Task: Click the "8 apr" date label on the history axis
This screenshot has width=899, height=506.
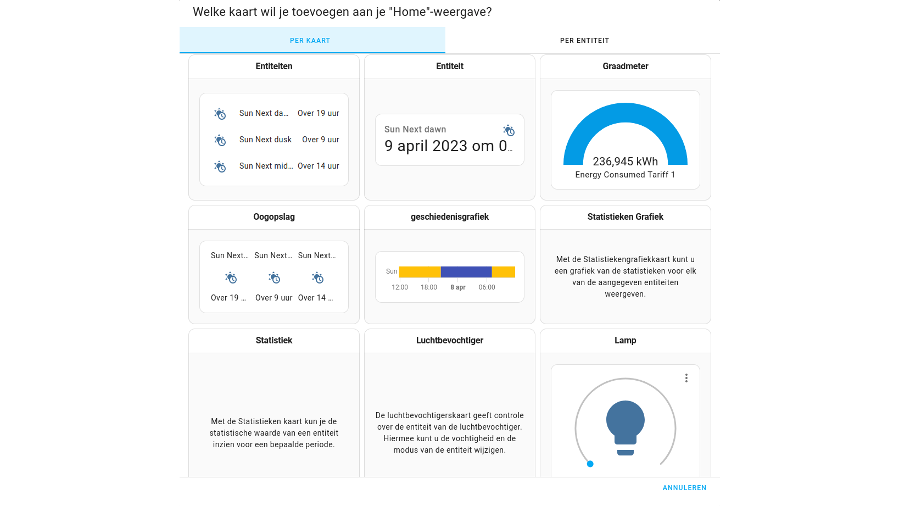Action: pos(458,287)
